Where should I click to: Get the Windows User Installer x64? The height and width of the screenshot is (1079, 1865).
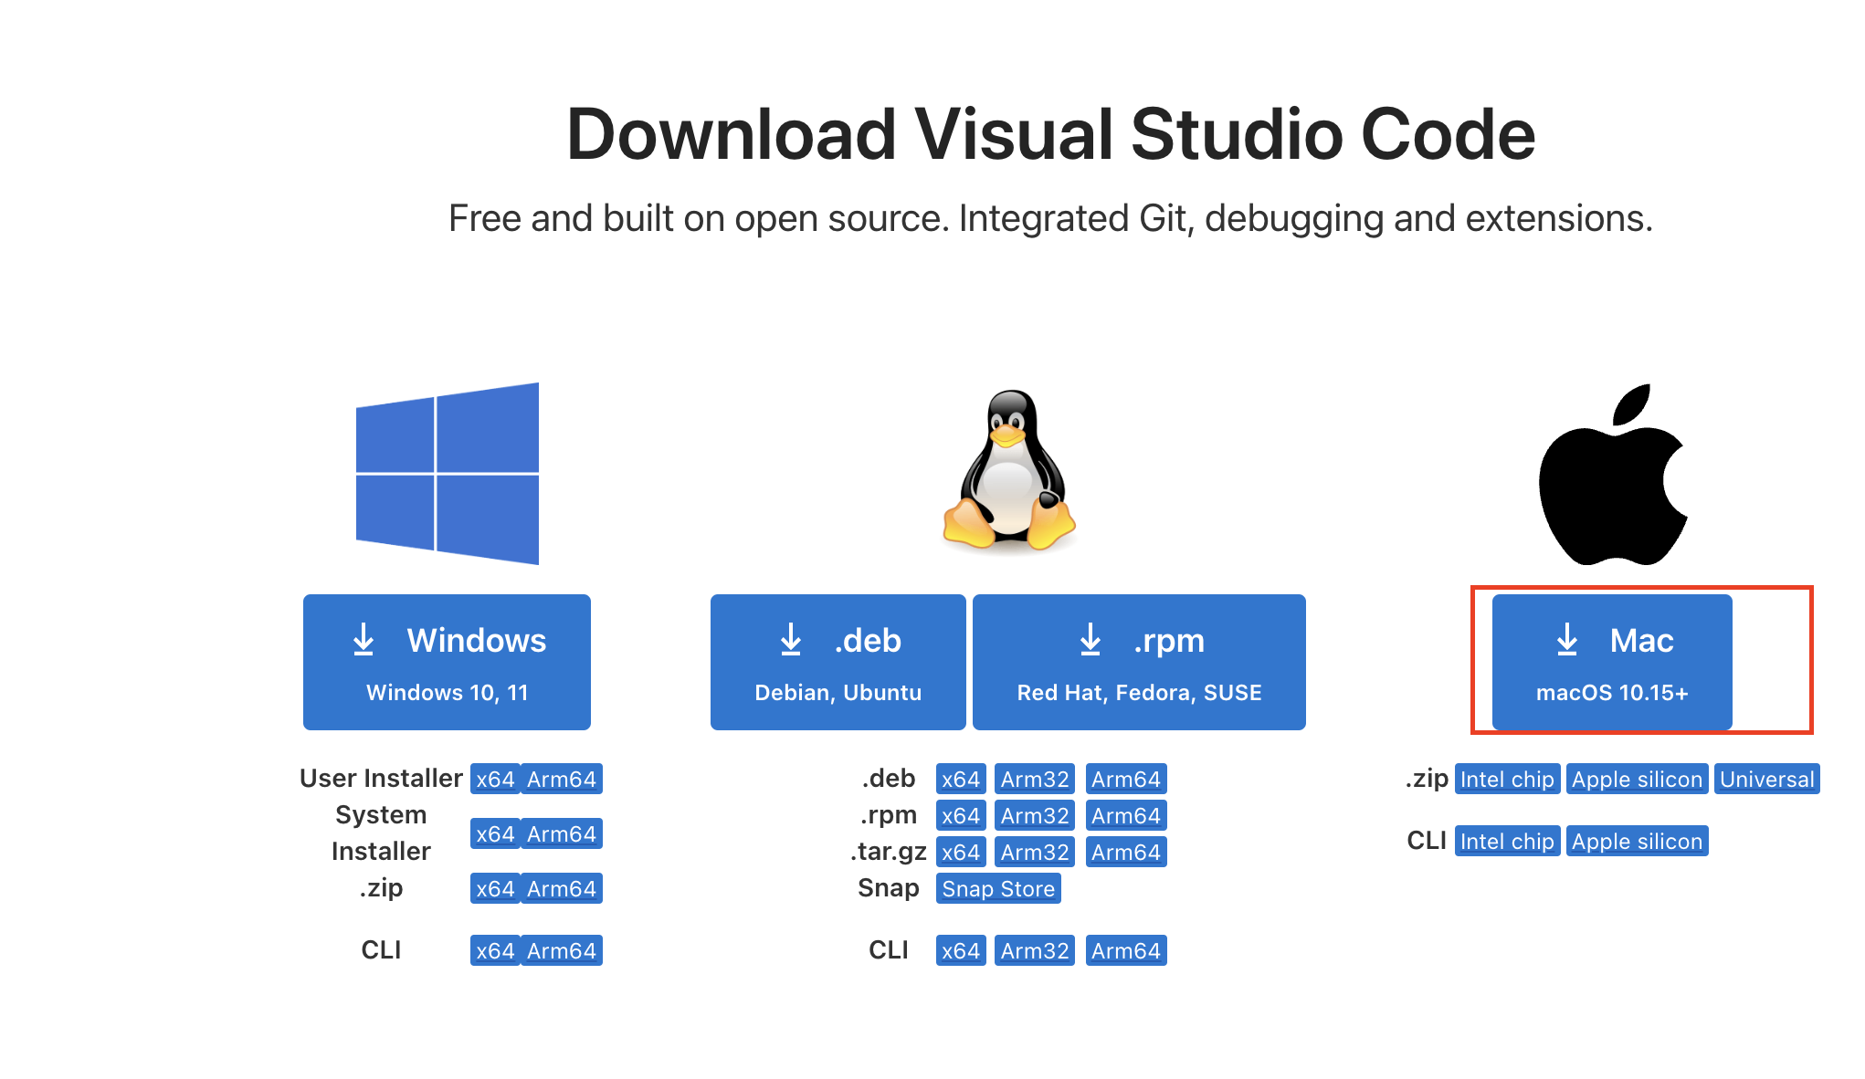495,780
